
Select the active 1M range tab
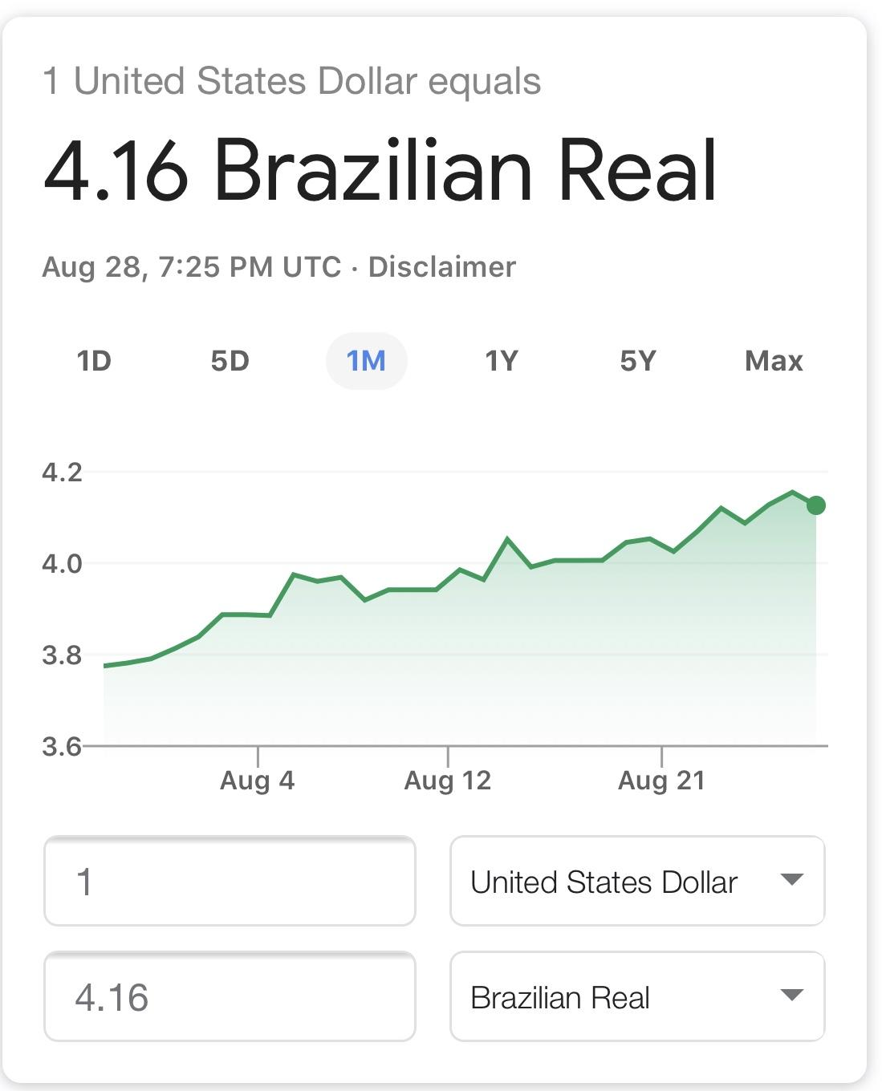coord(367,361)
